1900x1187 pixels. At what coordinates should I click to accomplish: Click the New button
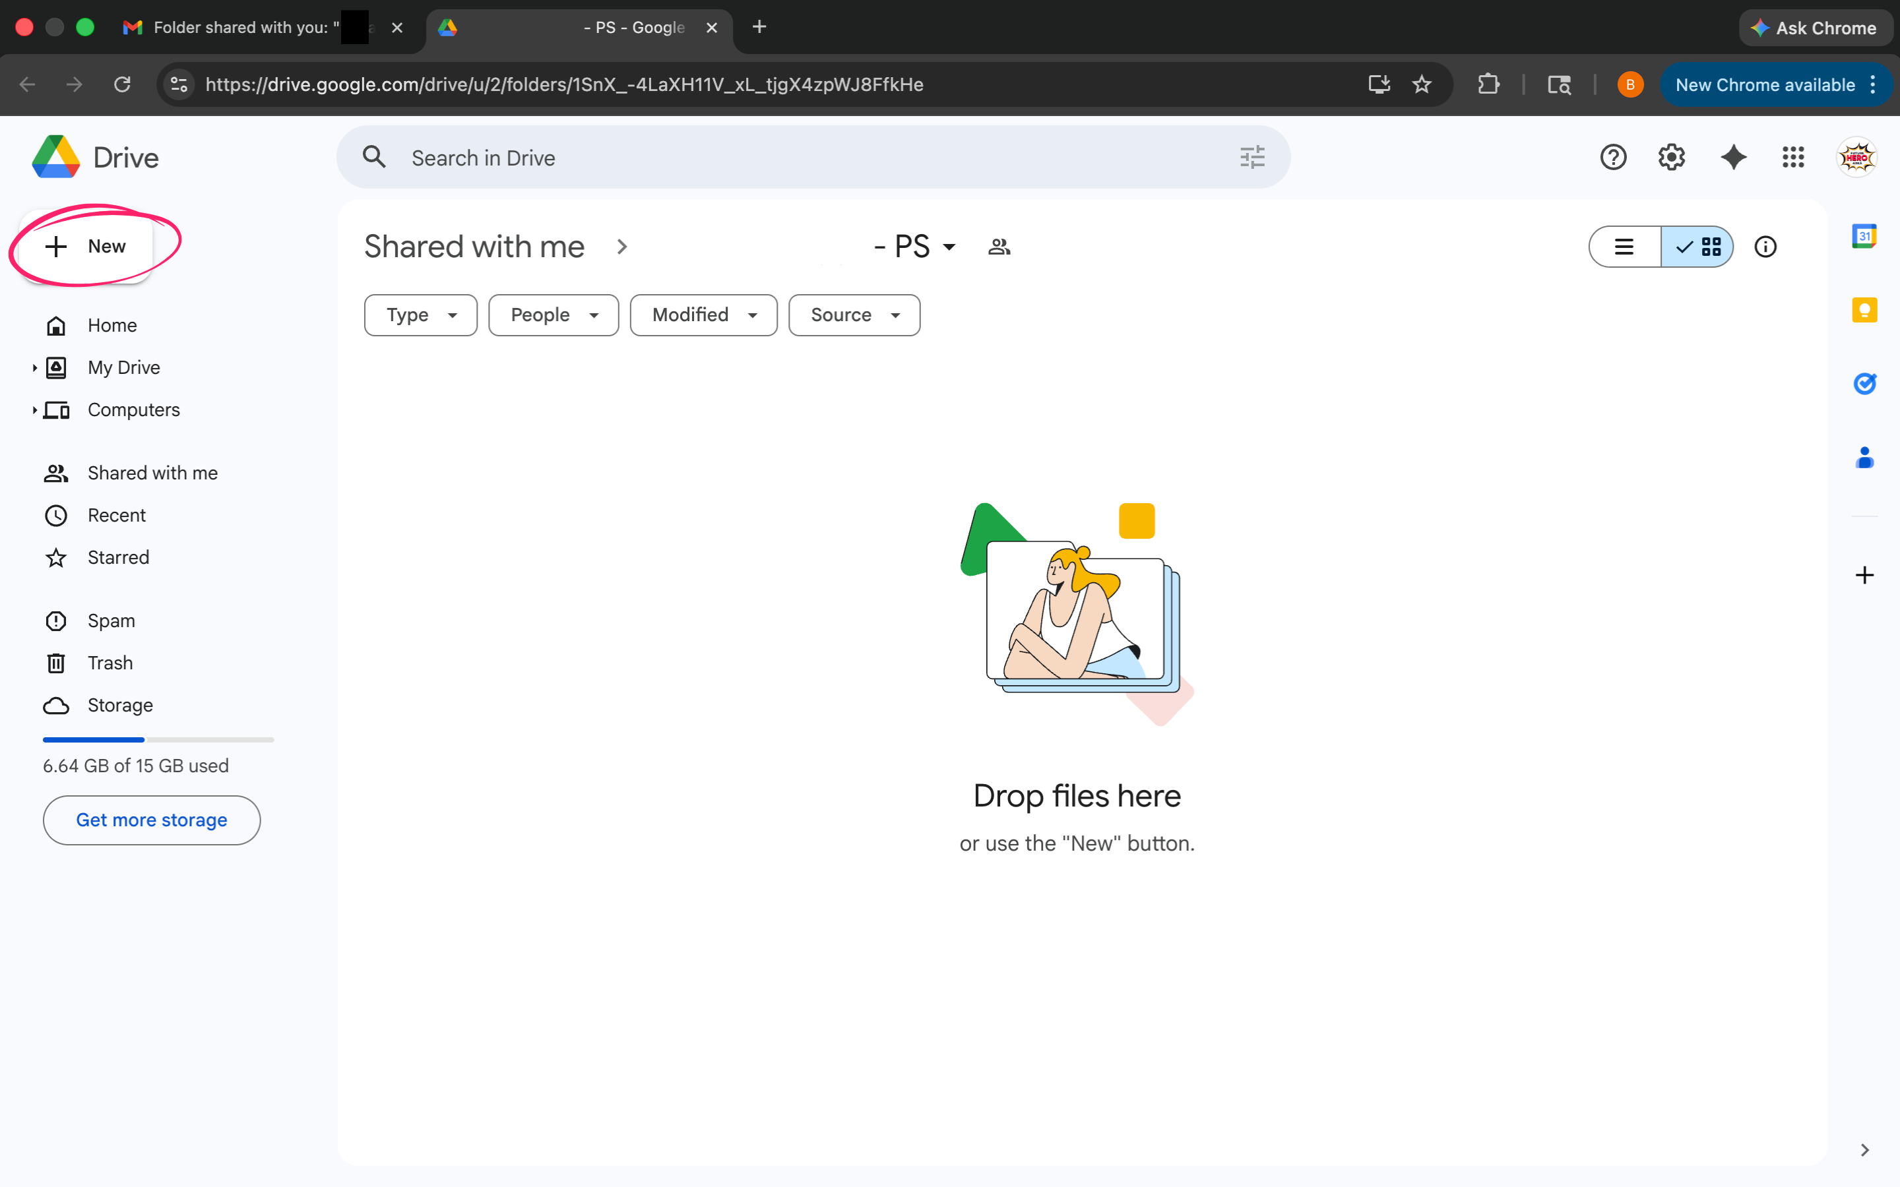tap(86, 247)
